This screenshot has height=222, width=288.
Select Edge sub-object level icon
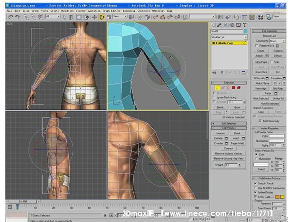pos(223,88)
